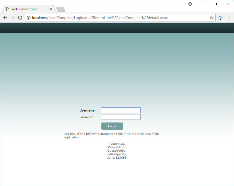Open the Chrome user profile icon

click(190, 4)
